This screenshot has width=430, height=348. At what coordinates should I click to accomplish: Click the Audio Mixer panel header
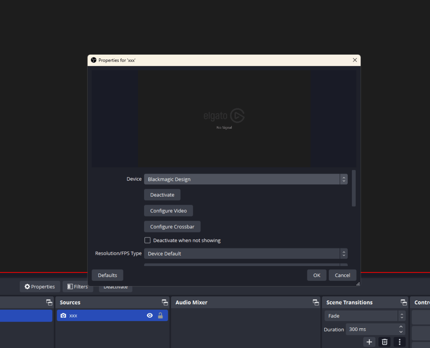point(246,303)
